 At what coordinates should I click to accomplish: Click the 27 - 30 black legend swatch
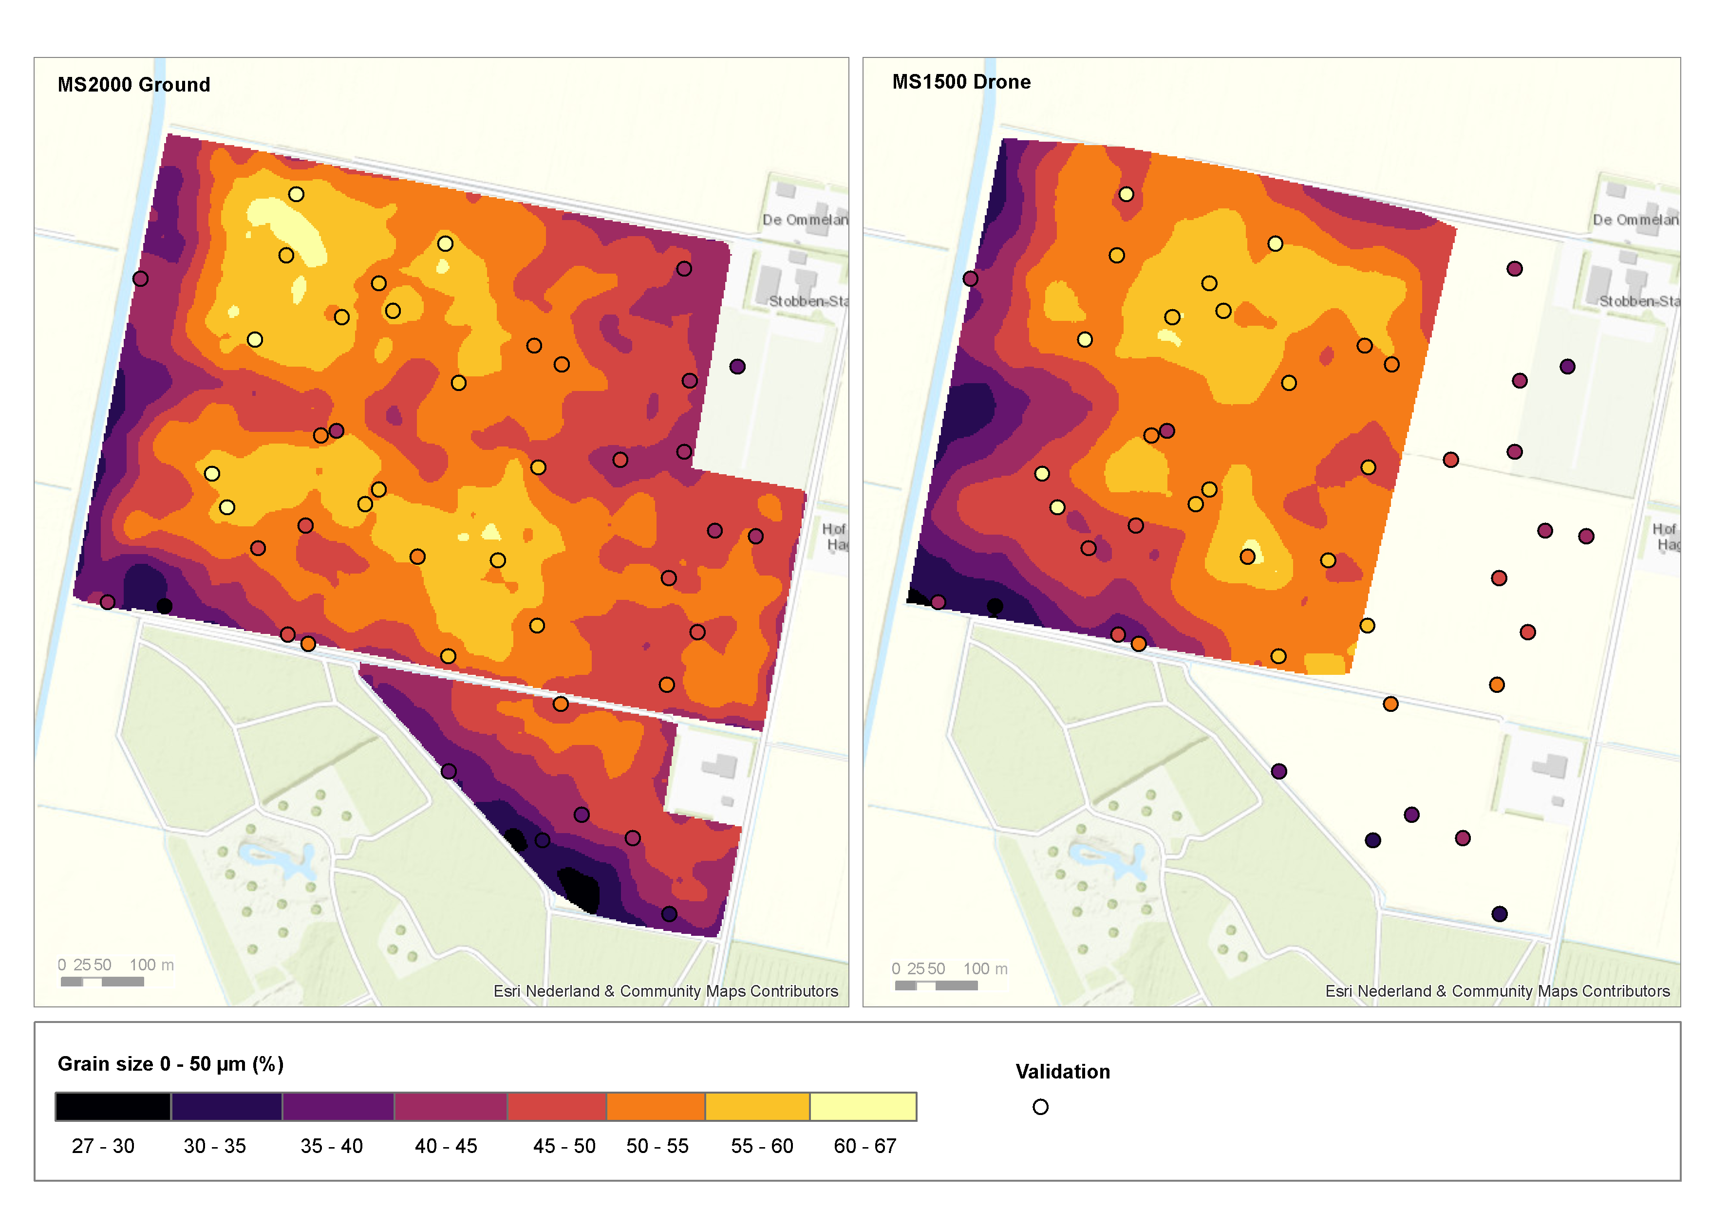click(x=113, y=1106)
